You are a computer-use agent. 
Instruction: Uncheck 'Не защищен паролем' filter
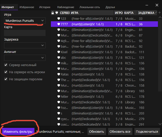6,79
